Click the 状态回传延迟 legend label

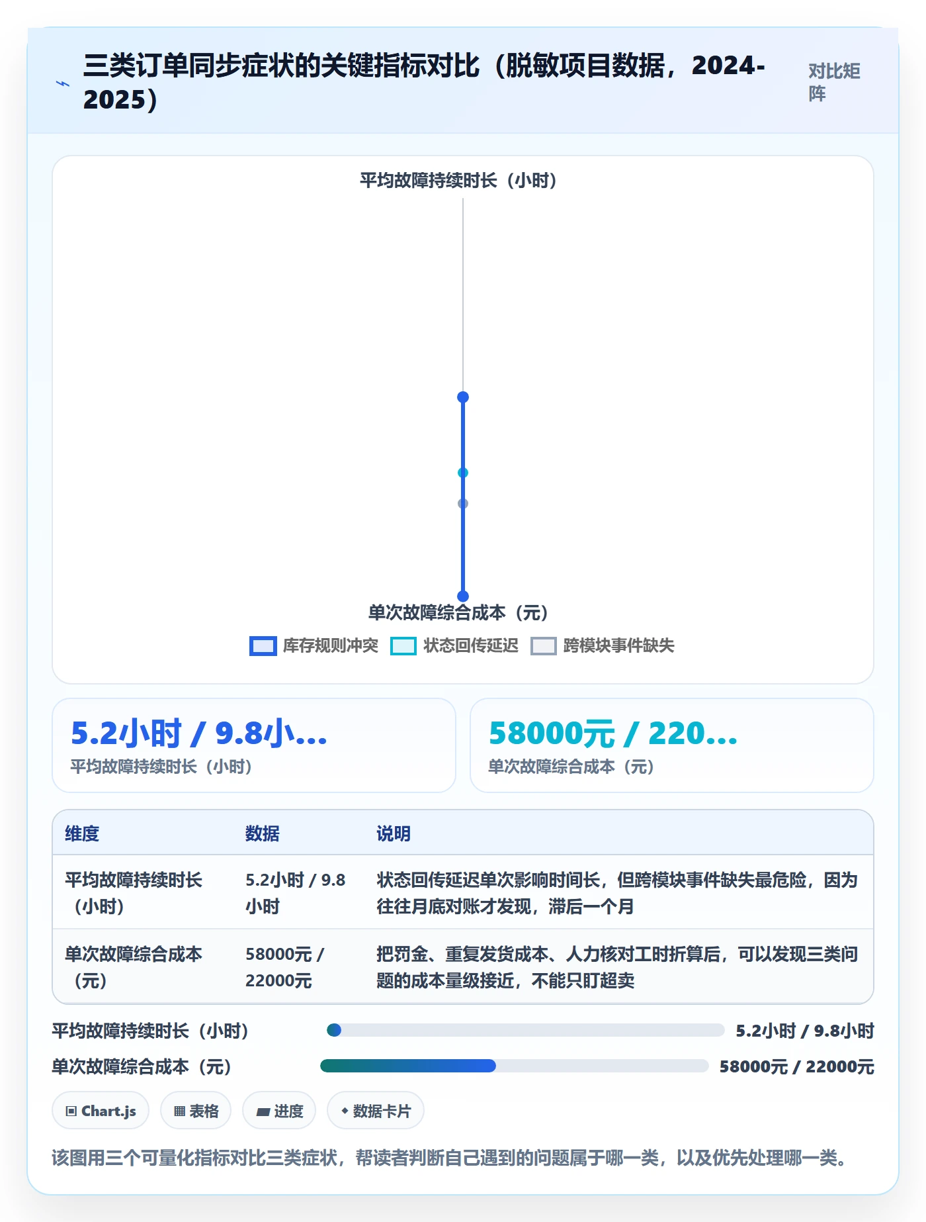(471, 645)
